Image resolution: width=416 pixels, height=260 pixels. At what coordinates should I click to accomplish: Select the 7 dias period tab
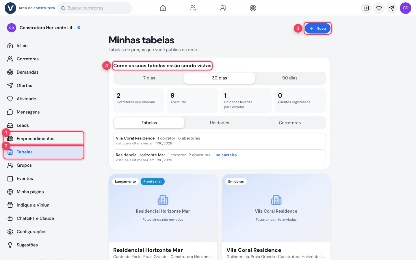[x=149, y=78]
